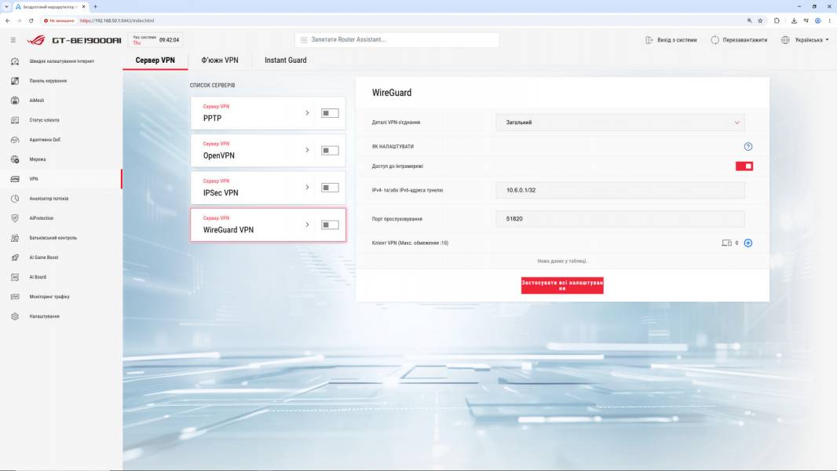Open AiProtection shield icon in sidebar
837x471 pixels.
[x=15, y=218]
